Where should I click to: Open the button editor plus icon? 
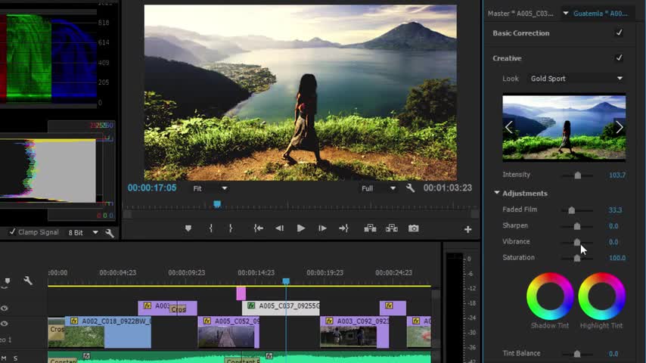coord(467,229)
